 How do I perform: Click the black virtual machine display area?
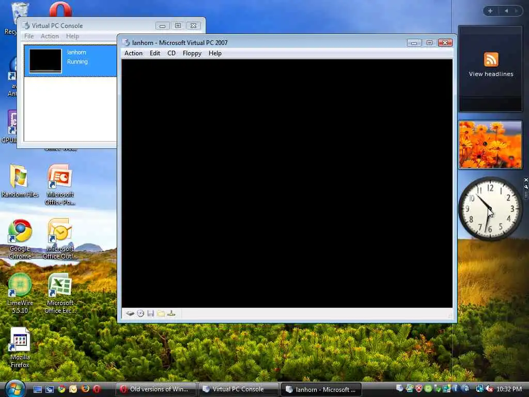click(x=287, y=184)
